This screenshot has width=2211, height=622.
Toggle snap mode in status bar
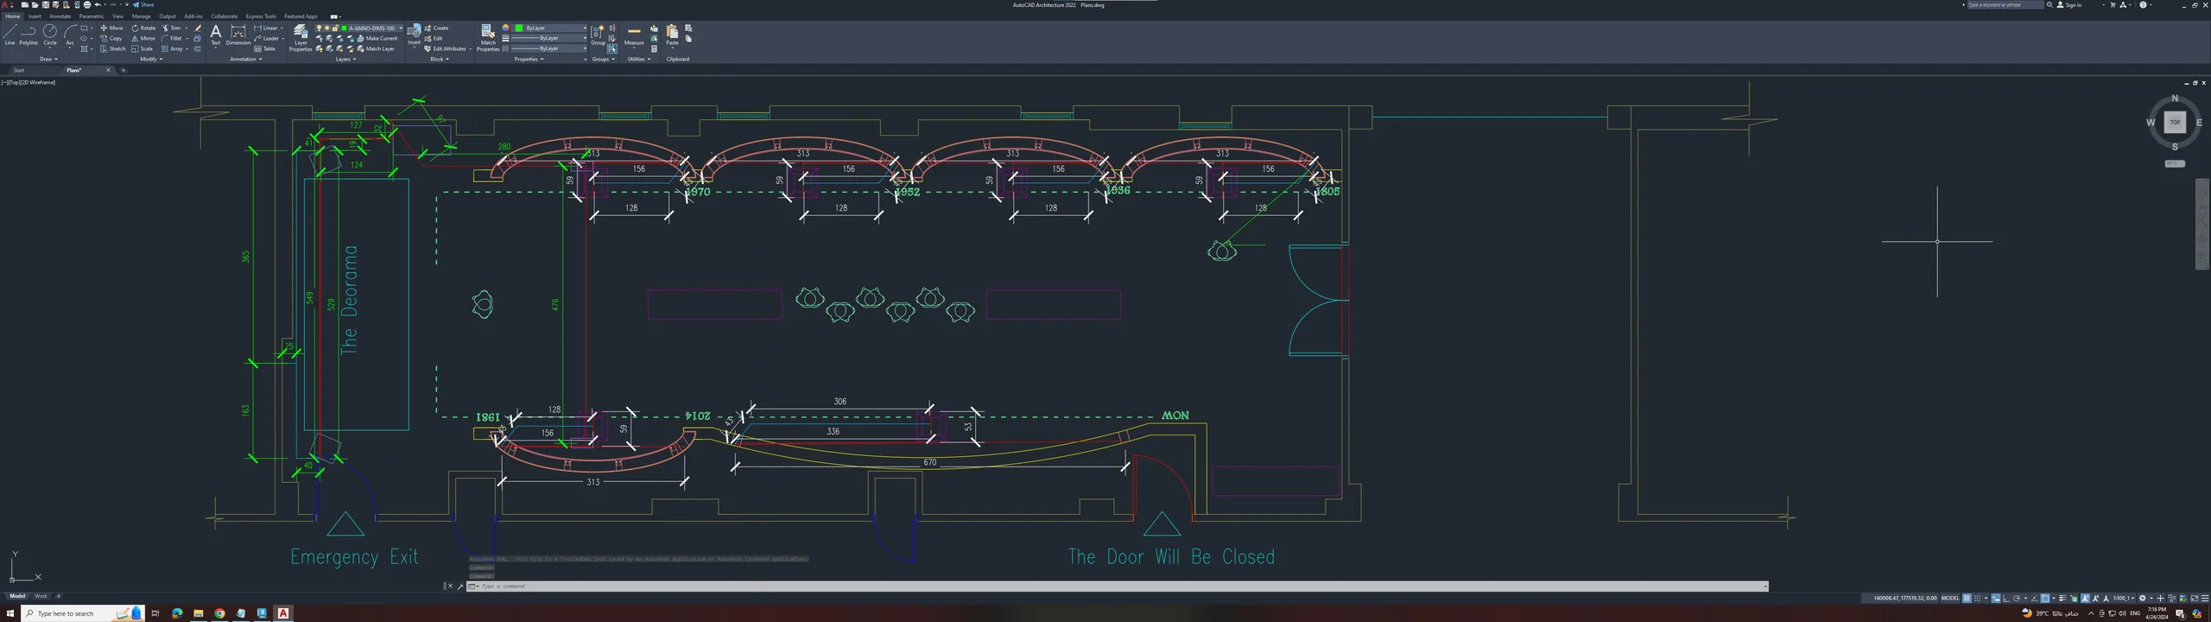point(1977,598)
